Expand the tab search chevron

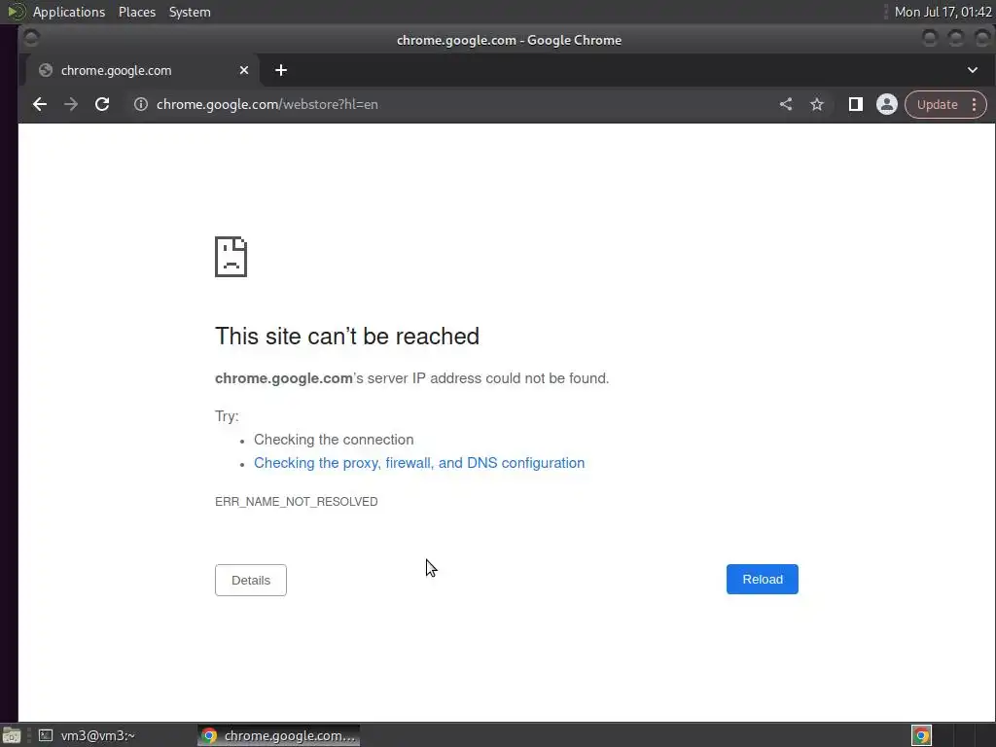973,70
